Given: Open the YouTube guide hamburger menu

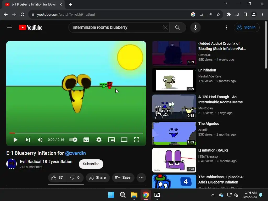Looking at the screenshot, I should [x=9, y=27].
